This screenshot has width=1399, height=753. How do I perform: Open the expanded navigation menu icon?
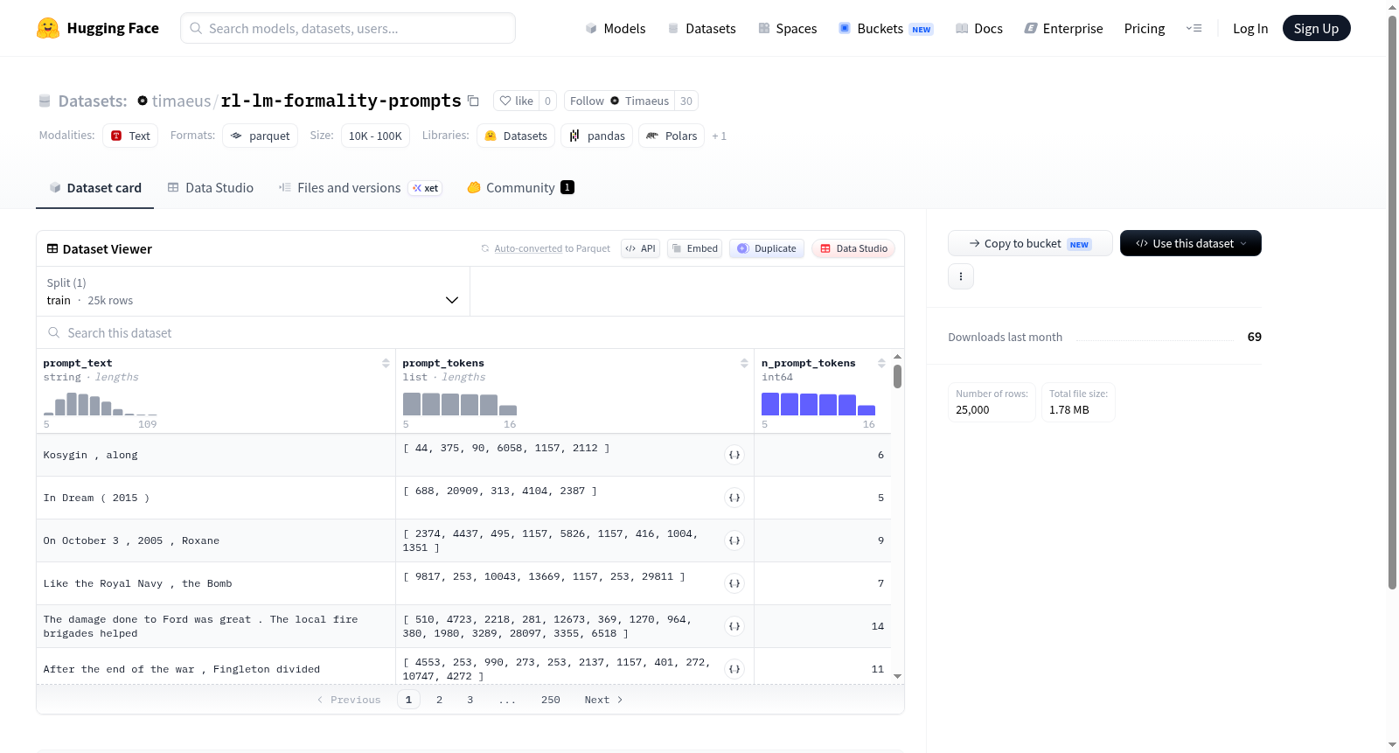click(1194, 28)
